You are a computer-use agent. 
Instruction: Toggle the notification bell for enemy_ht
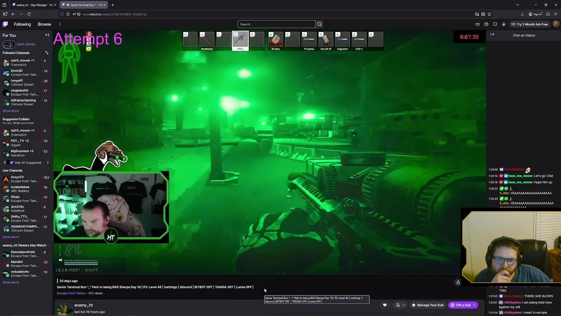pyautogui.click(x=398, y=305)
